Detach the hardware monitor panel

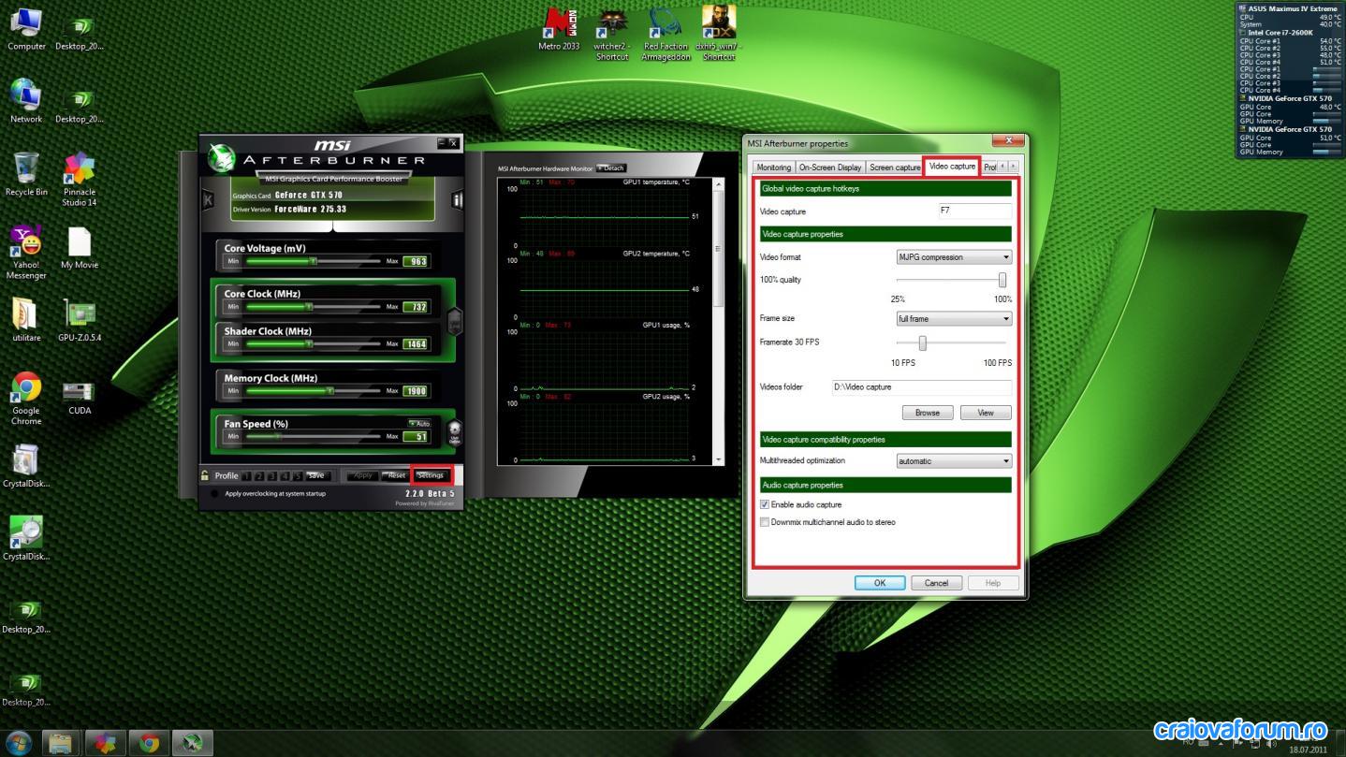click(611, 168)
